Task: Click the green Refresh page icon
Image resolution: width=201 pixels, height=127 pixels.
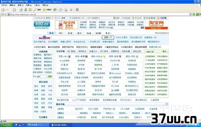Action: click(26, 10)
